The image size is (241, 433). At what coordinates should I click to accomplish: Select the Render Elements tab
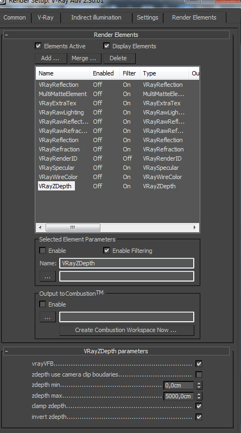(194, 17)
